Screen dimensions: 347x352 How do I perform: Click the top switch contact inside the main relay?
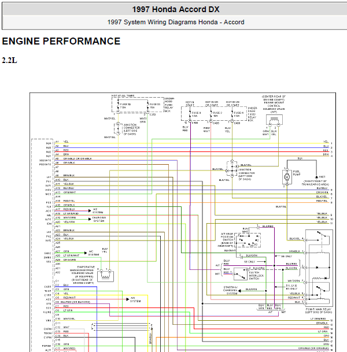click(321, 234)
